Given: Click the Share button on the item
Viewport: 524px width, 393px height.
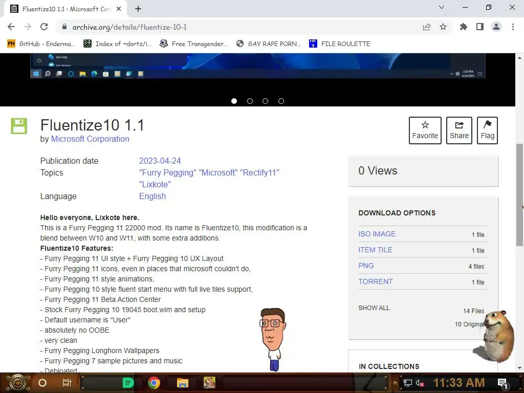Looking at the screenshot, I should (459, 130).
